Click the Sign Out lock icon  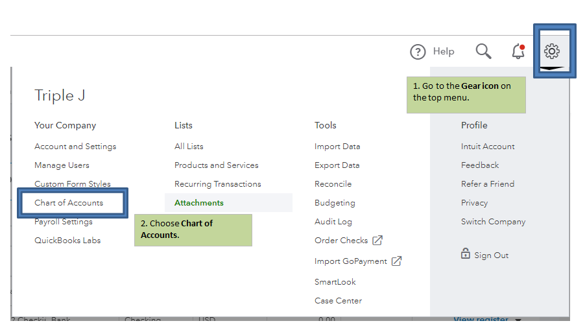click(x=465, y=254)
